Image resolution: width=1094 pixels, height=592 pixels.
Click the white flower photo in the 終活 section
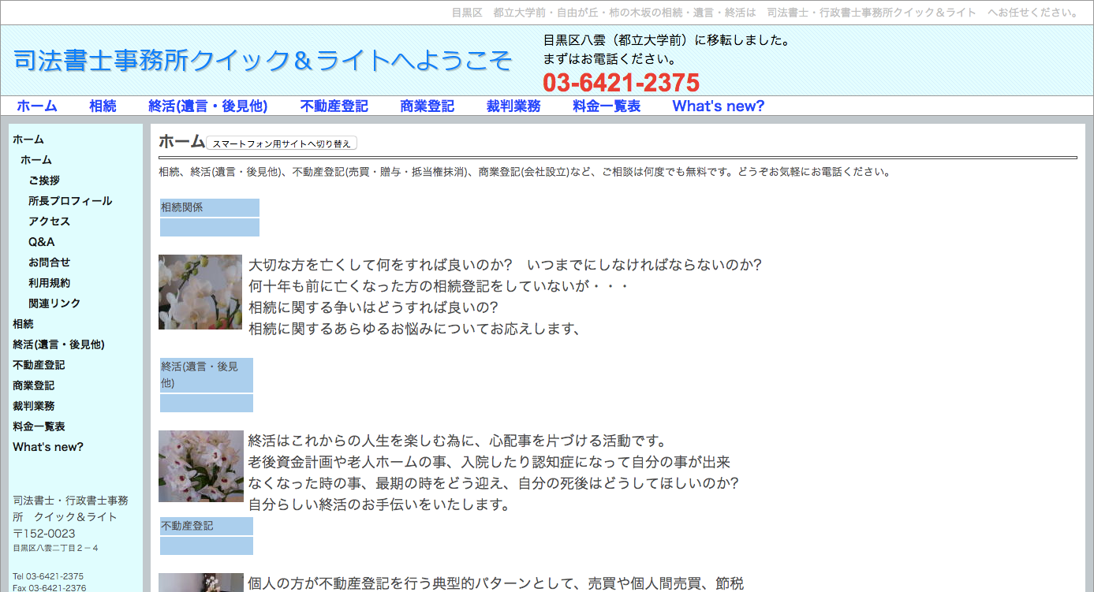point(200,465)
